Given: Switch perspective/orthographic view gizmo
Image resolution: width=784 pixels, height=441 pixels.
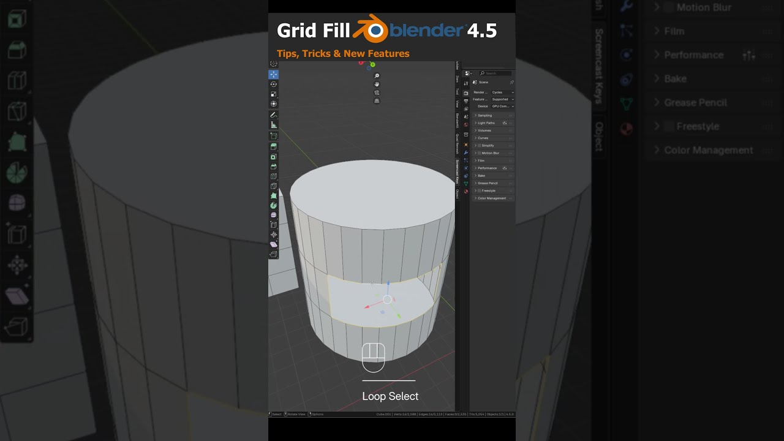Looking at the screenshot, I should (x=377, y=101).
